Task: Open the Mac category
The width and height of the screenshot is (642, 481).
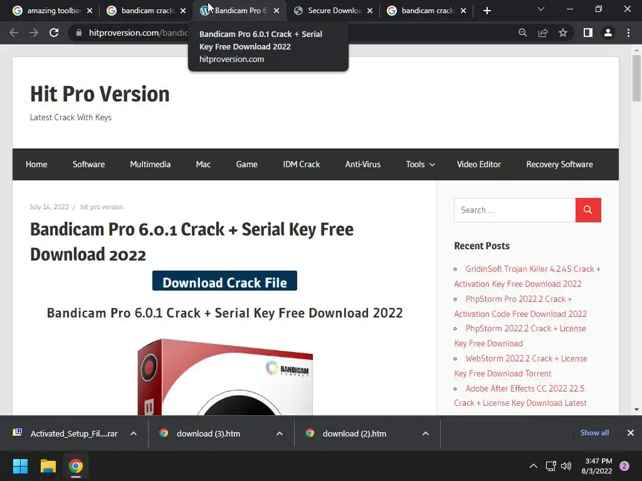Action: 203,165
